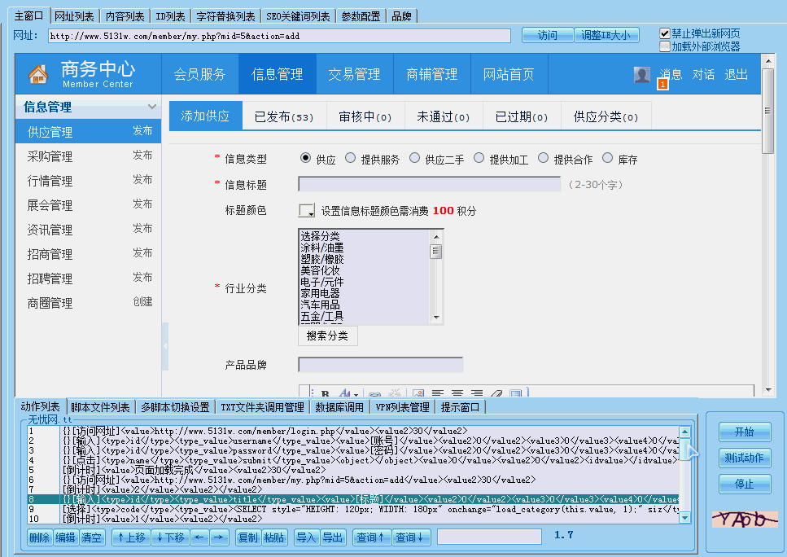
Task: Open the 标题颜色 color picker swatch
Action: point(306,210)
